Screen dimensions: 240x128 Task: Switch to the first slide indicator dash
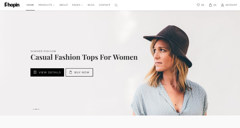coord(34,109)
